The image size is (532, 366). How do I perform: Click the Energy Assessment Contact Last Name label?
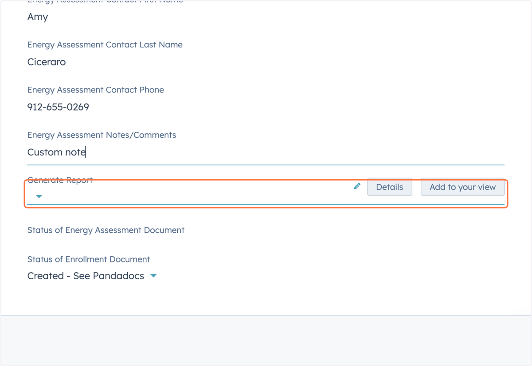pyautogui.click(x=105, y=45)
